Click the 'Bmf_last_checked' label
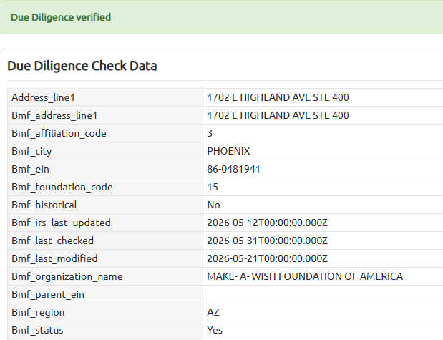The height and width of the screenshot is (340, 443). tap(52, 241)
